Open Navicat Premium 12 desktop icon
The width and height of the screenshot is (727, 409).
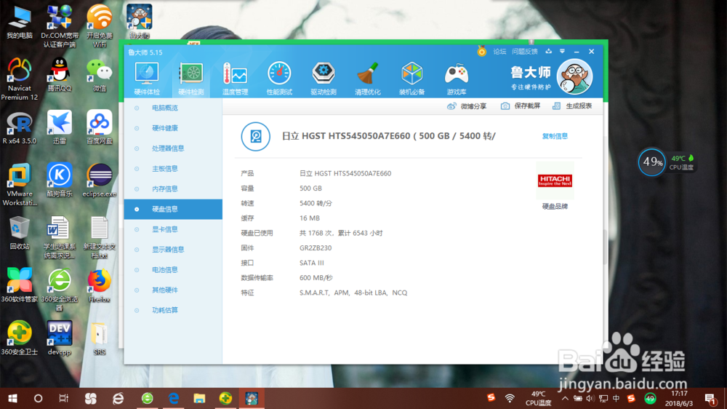[x=20, y=79]
